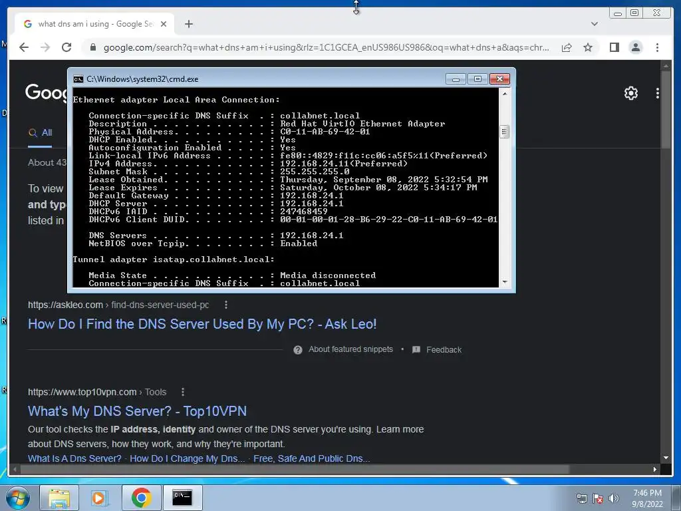Click Chrome horizontal scrollbar right arrow
This screenshot has width=681, height=511.
tap(655, 469)
